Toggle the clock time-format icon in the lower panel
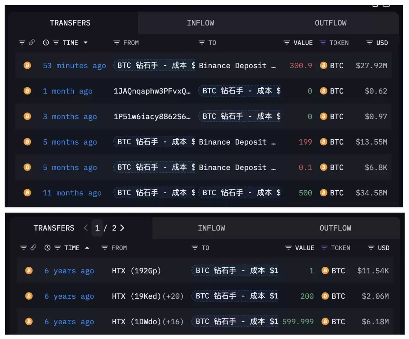The width and height of the screenshot is (409, 339). coord(47,248)
